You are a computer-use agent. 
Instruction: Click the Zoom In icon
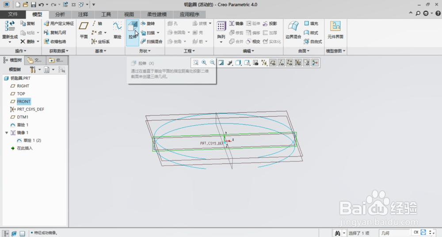(204, 63)
